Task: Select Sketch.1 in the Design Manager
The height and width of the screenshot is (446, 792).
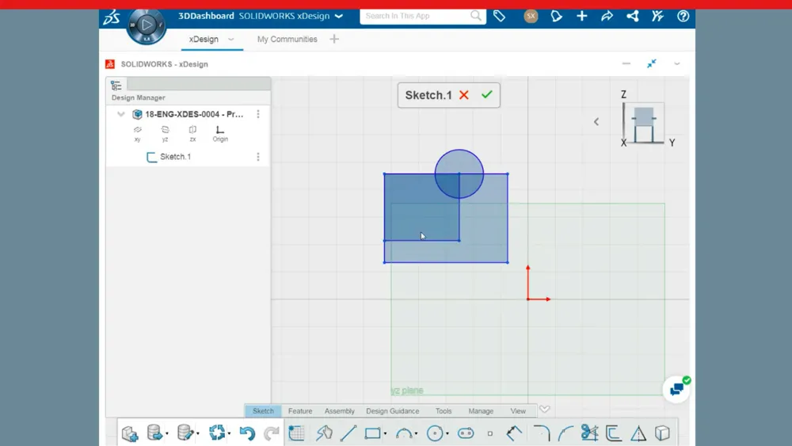Action: click(169, 157)
